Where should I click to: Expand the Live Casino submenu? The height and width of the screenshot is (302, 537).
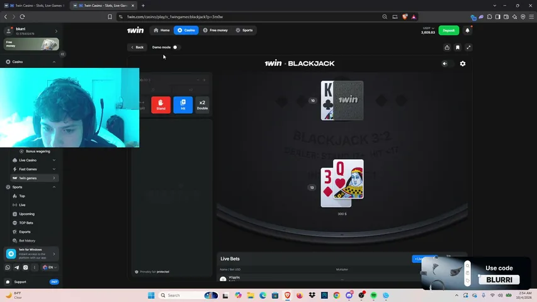click(x=54, y=160)
